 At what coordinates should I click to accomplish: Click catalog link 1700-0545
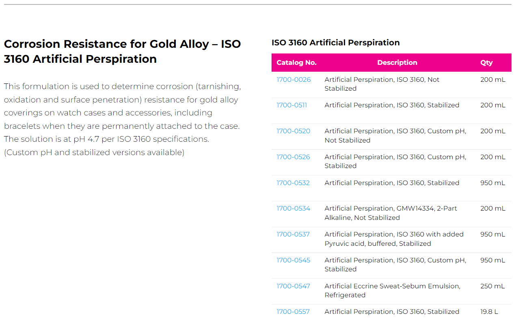(293, 260)
